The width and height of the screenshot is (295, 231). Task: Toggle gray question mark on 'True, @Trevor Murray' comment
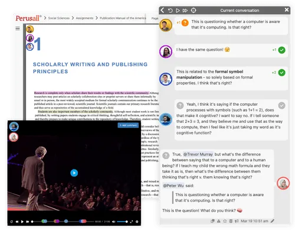[166, 155]
